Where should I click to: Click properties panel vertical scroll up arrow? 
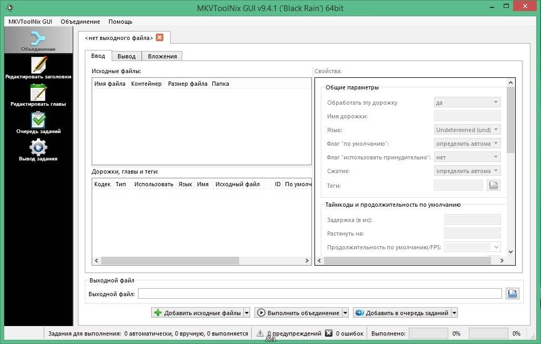[510, 83]
